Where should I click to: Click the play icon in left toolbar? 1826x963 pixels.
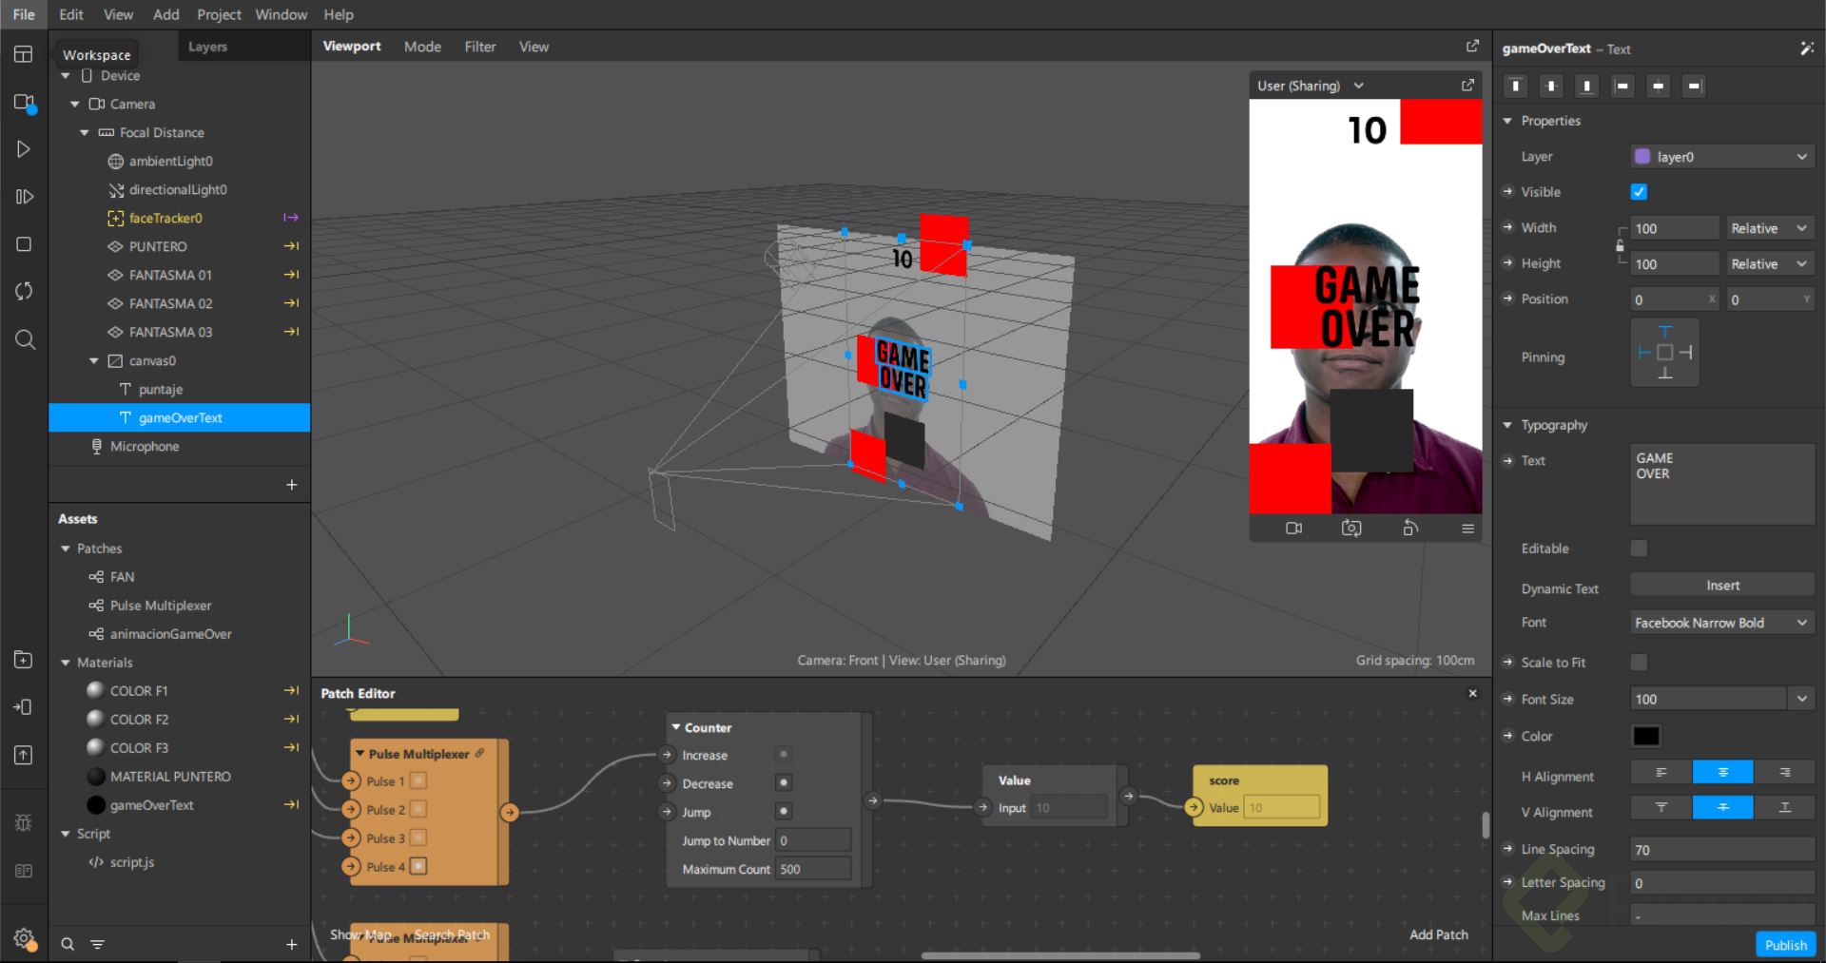pyautogui.click(x=24, y=149)
